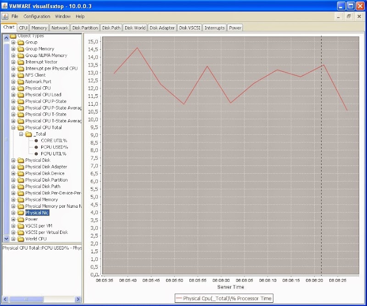Click the vertical scrollbar thumb of the tree

pyautogui.click(x=6, y=139)
